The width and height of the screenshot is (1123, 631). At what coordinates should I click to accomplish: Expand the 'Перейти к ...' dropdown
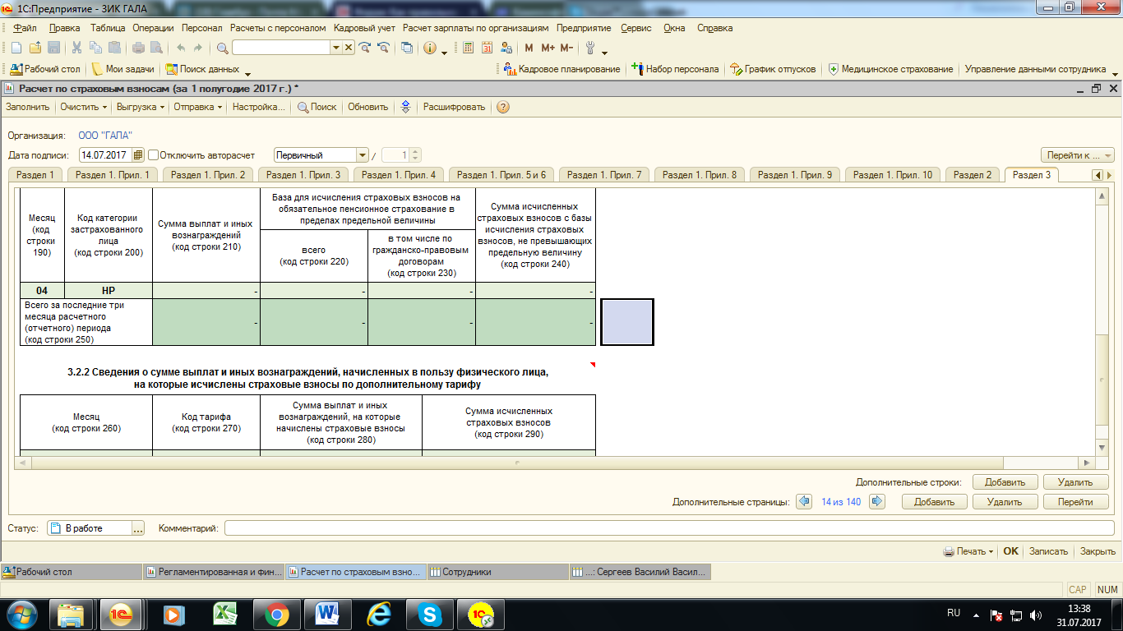[x=1079, y=155]
